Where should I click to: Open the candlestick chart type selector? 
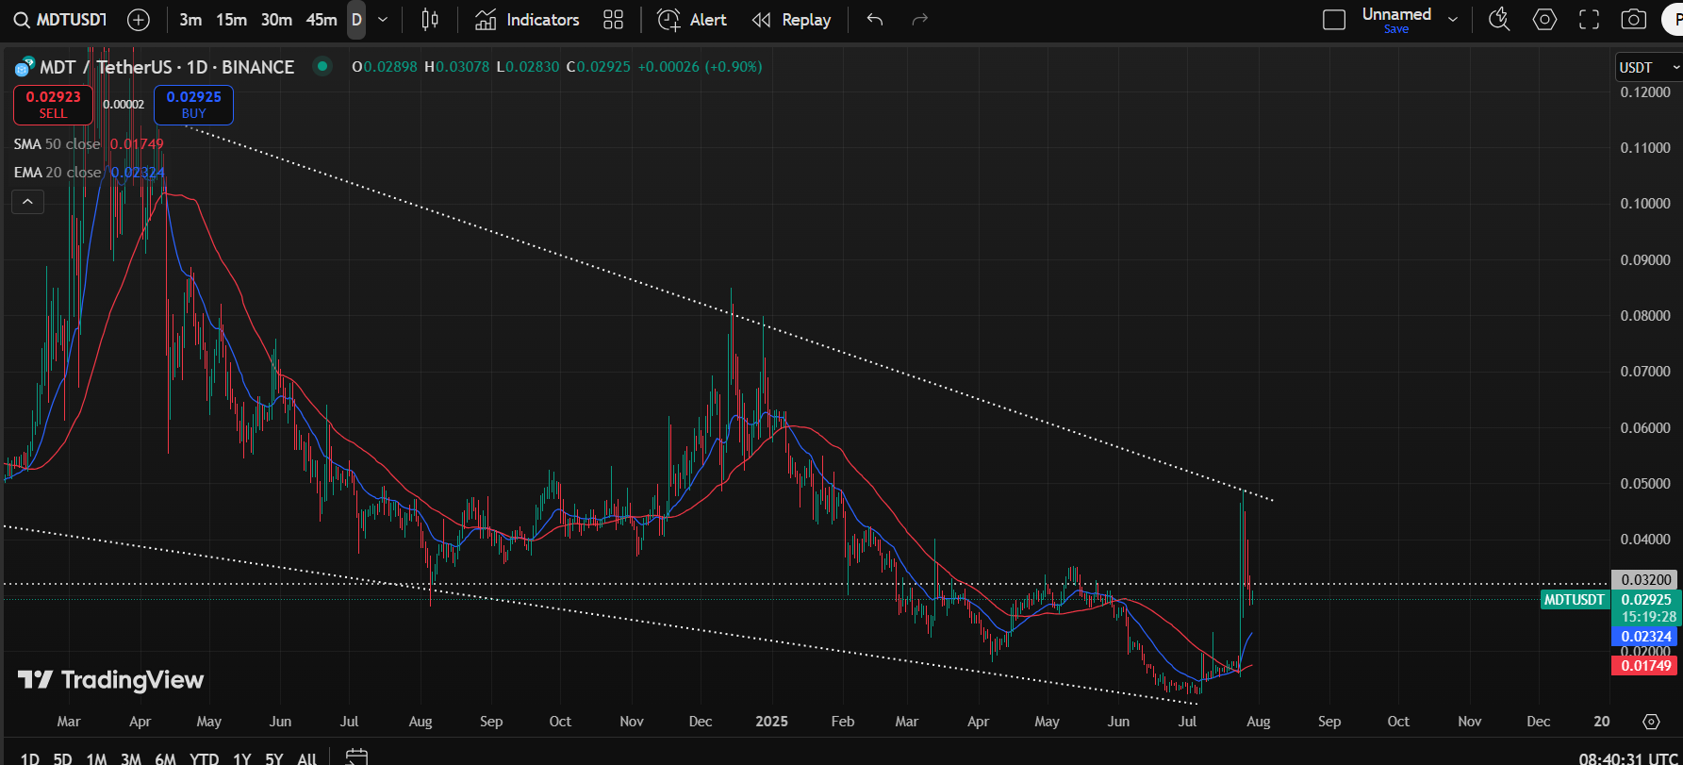(430, 20)
